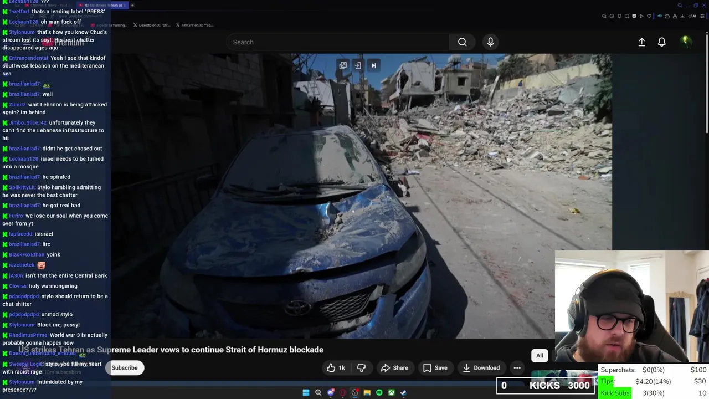Image resolution: width=709 pixels, height=399 pixels.
Task: Activate voice search microphone icon
Action: (x=490, y=42)
